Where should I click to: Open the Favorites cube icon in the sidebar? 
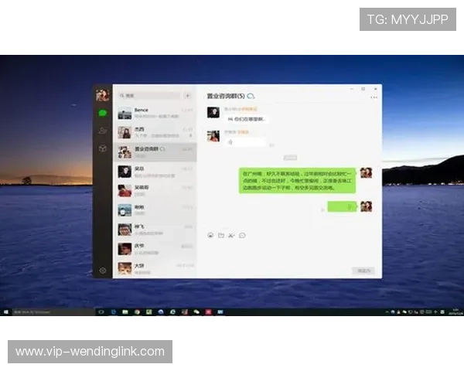click(x=102, y=148)
